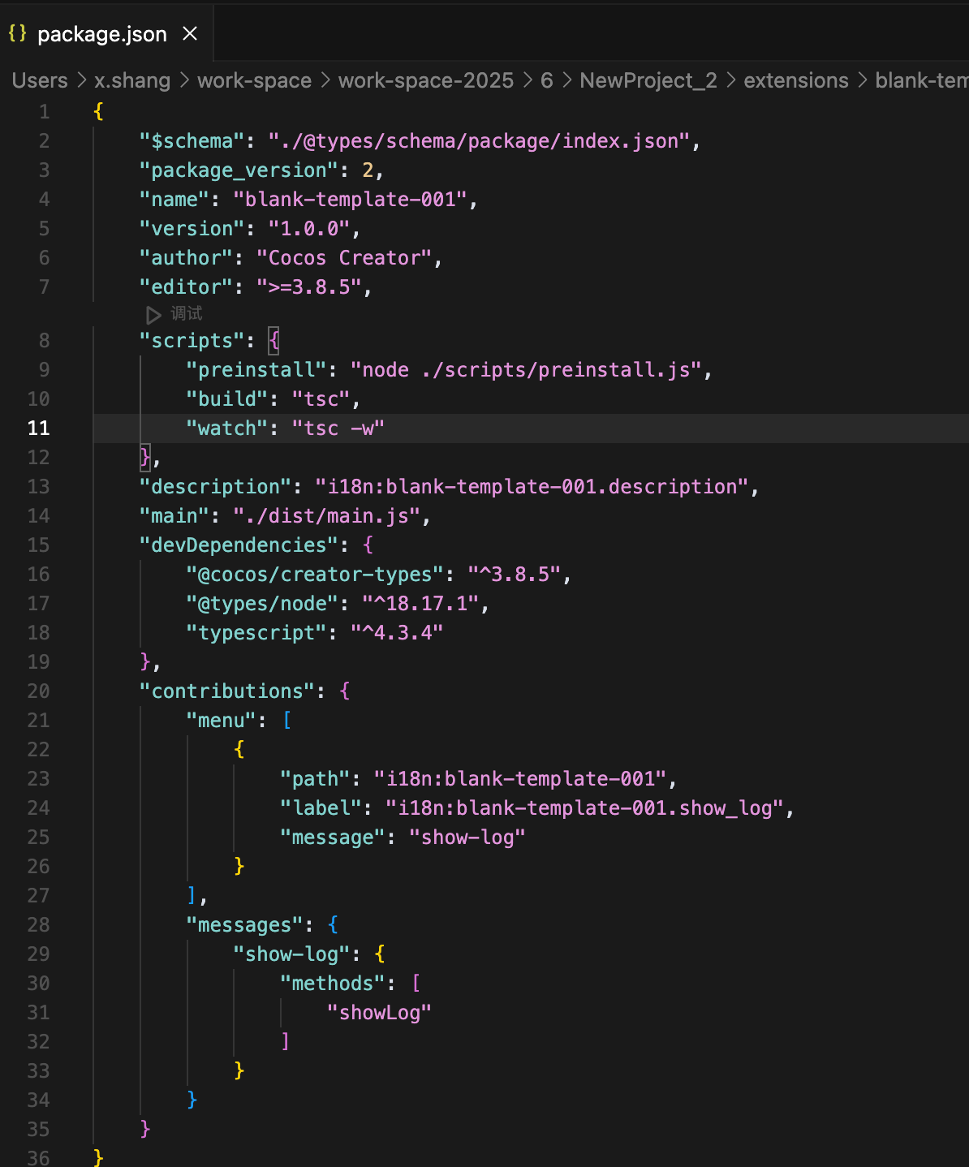
Task: Click the "./@types/schema/package/index.json" value
Action: tap(479, 140)
